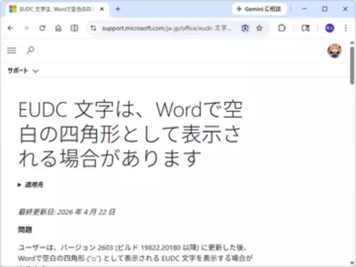Click the paragraph mentioning バージョン 2603

pyautogui.click(x=135, y=255)
